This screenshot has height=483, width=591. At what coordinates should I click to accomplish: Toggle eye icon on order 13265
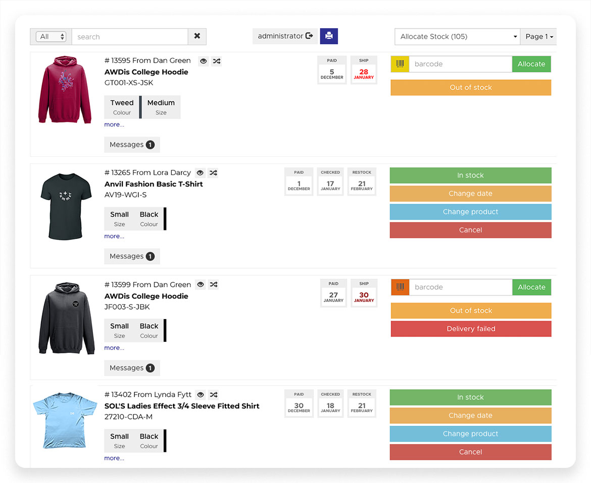point(201,173)
